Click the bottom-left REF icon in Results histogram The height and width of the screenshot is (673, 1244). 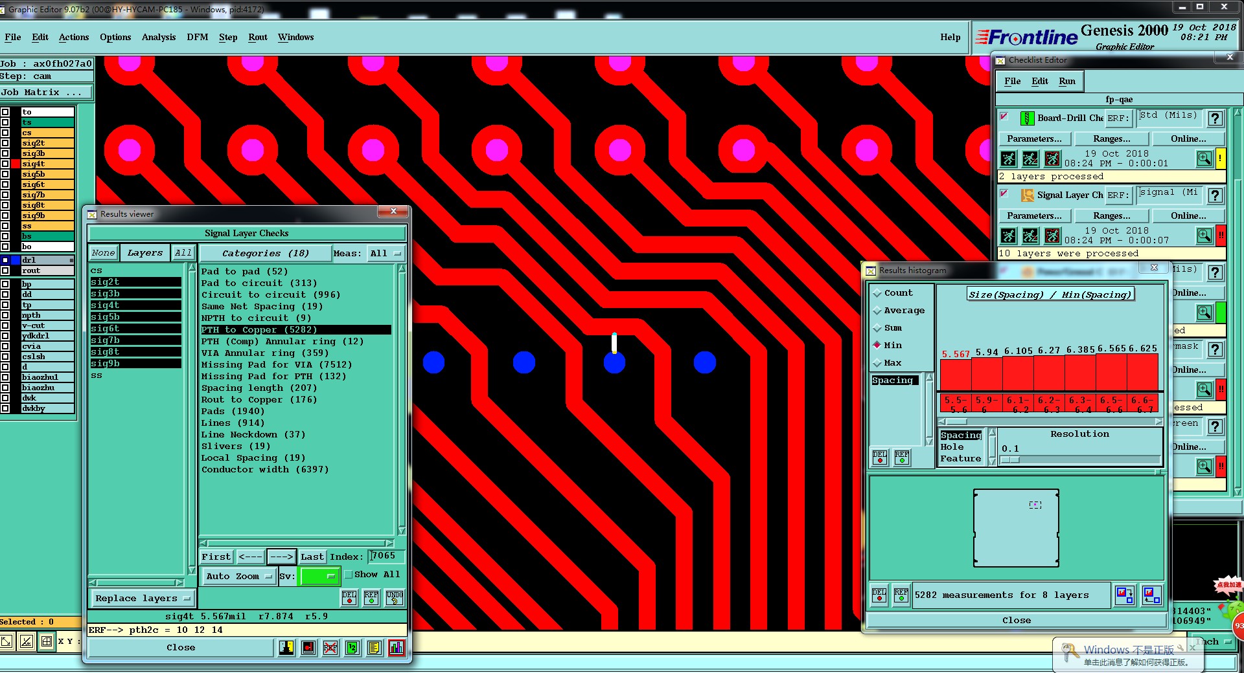[x=901, y=595]
